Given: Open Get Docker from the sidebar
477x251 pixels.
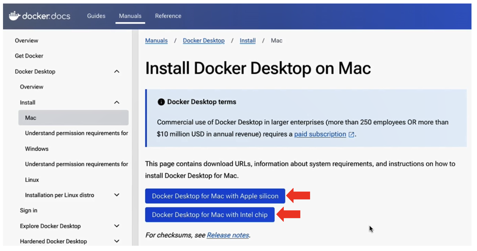Looking at the screenshot, I should coord(29,55).
